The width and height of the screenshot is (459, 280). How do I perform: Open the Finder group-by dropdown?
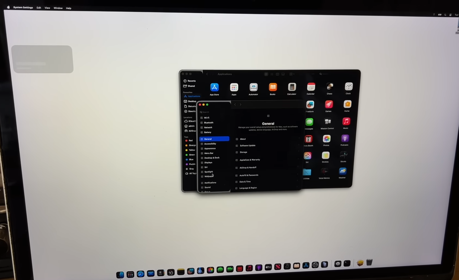pyautogui.click(x=292, y=74)
